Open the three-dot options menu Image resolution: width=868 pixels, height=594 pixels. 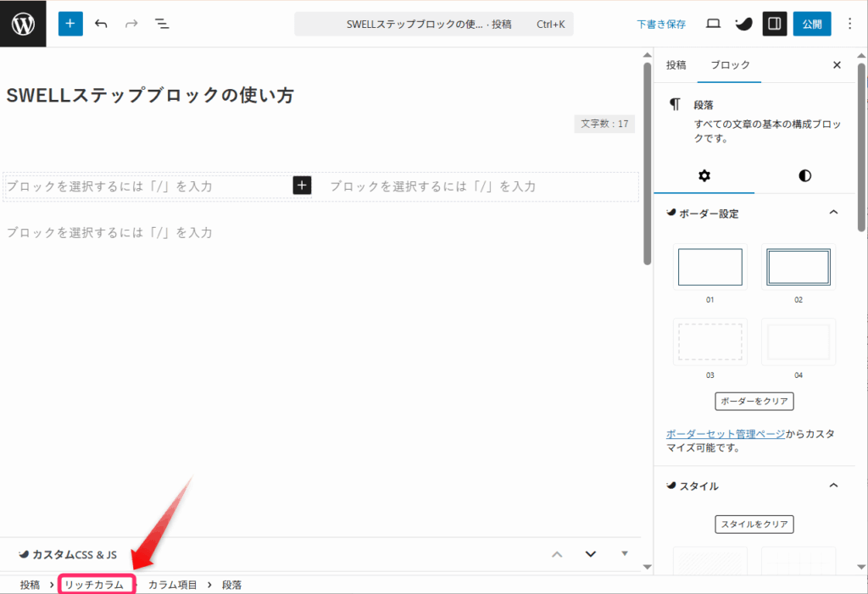(x=850, y=24)
